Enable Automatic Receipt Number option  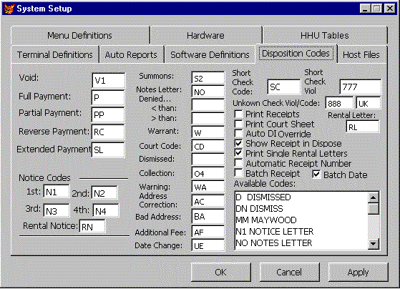point(238,163)
